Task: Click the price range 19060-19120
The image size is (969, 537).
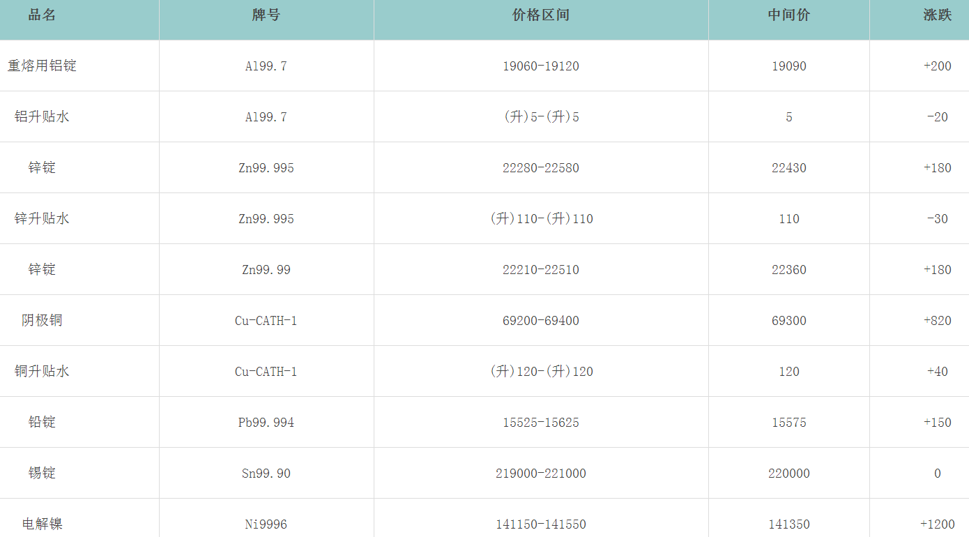Action: tap(540, 66)
